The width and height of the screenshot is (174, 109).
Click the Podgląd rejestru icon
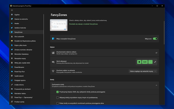[x=12, y=80]
